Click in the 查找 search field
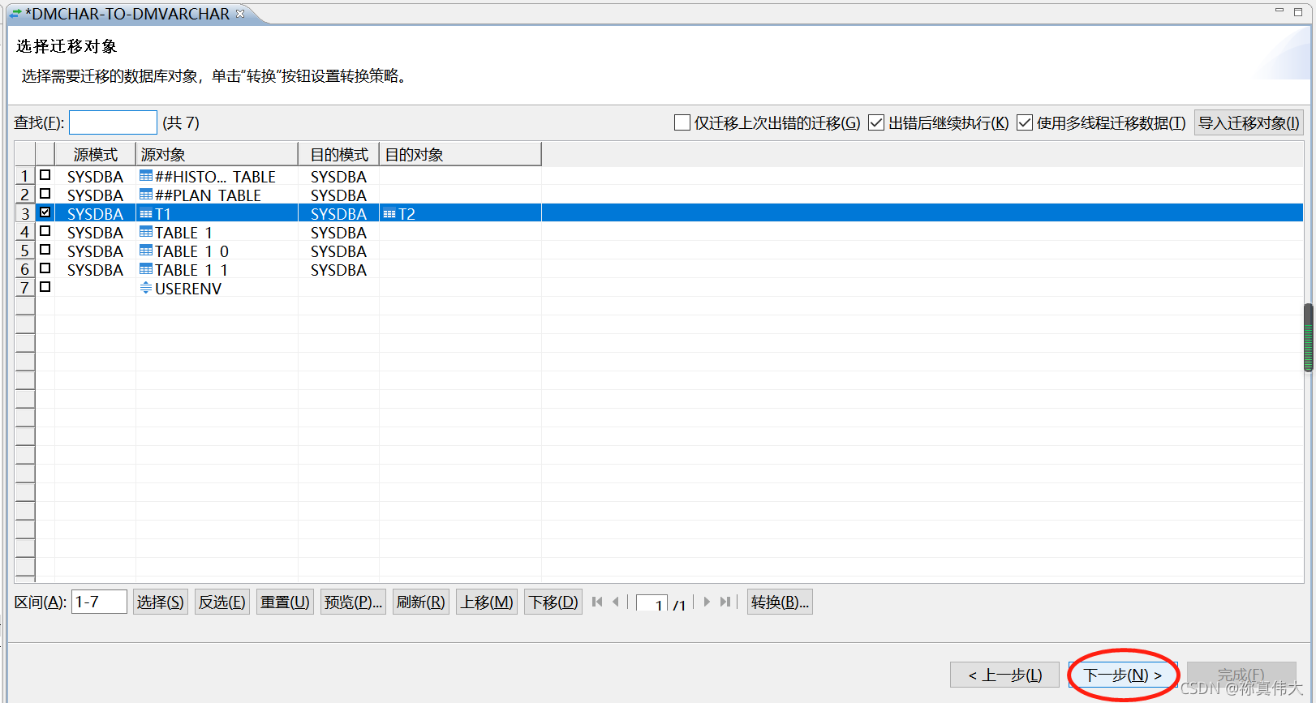Screen dimensions: 1316x703 [113, 122]
